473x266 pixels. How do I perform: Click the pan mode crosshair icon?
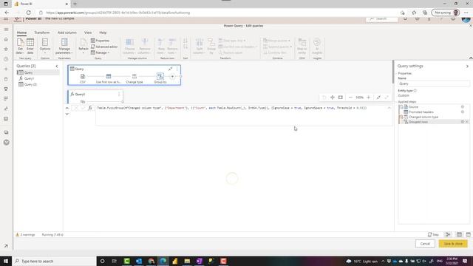[x=333, y=97]
